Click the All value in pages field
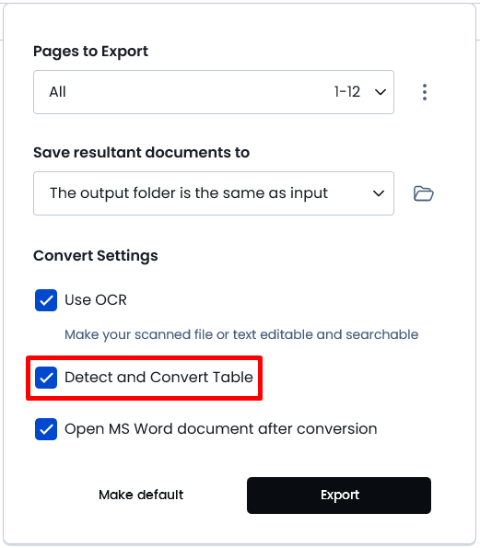Image resolution: width=480 pixels, height=548 pixels. click(x=57, y=92)
